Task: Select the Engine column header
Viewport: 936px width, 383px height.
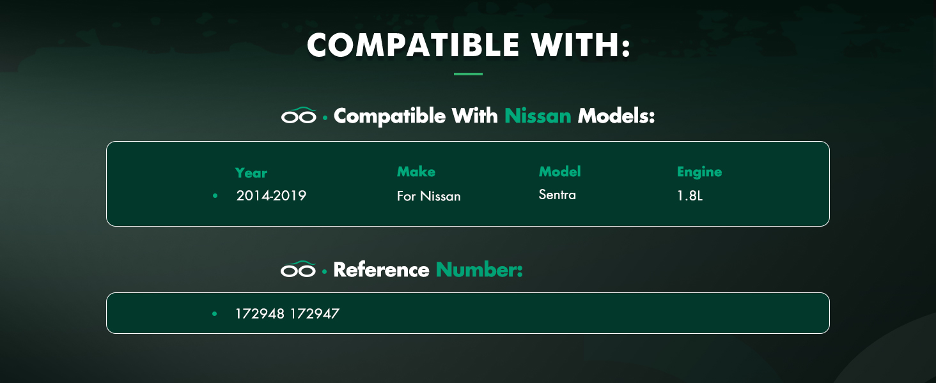Action: point(699,172)
